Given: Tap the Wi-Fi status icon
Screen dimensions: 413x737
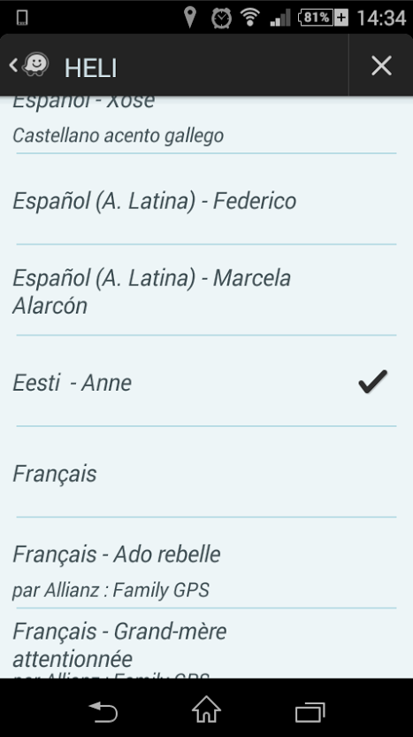Looking at the screenshot, I should (x=250, y=17).
